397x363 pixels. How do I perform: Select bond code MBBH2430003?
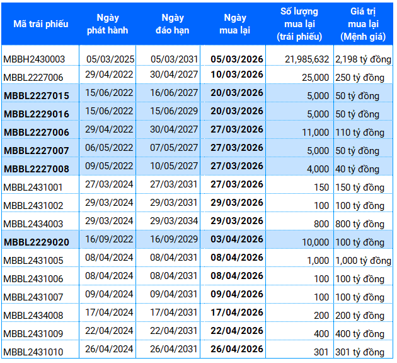(x=34, y=59)
